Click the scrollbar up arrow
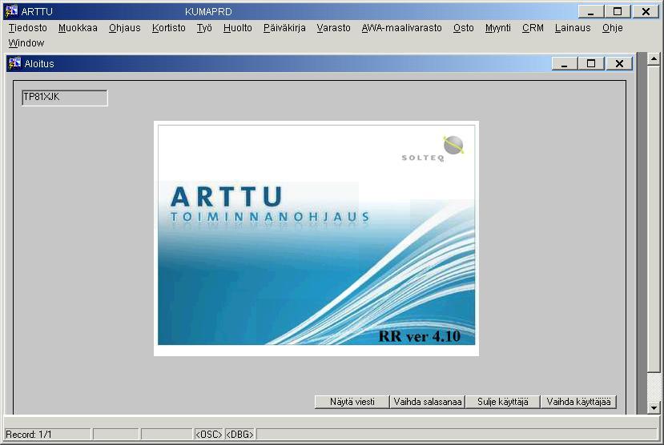Viewport: 664px width, 445px height. [x=654, y=58]
